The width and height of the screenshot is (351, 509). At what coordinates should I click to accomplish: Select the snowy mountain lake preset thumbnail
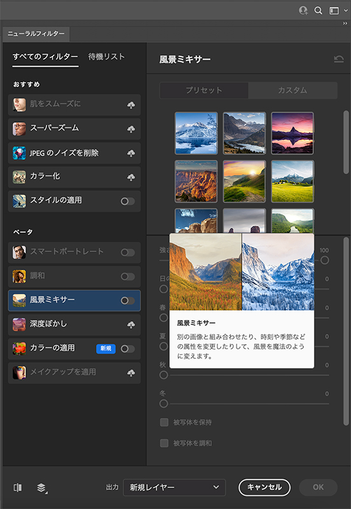pos(196,133)
